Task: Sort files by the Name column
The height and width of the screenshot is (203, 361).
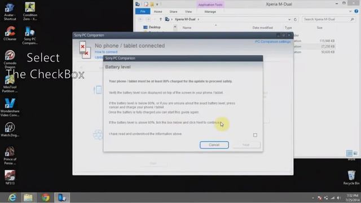Action: (x=187, y=28)
